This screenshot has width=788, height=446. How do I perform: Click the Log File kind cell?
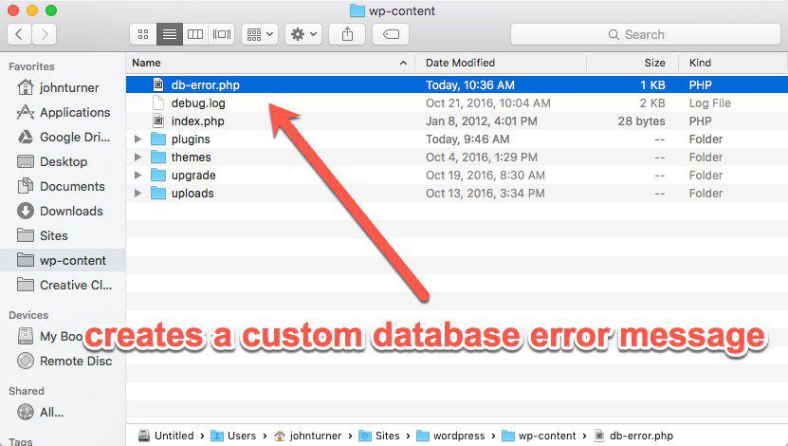709,103
